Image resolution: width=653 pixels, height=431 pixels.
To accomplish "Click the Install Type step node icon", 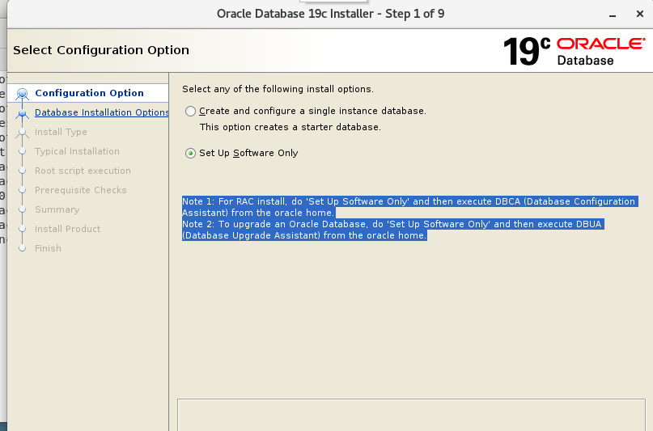I will (x=23, y=132).
